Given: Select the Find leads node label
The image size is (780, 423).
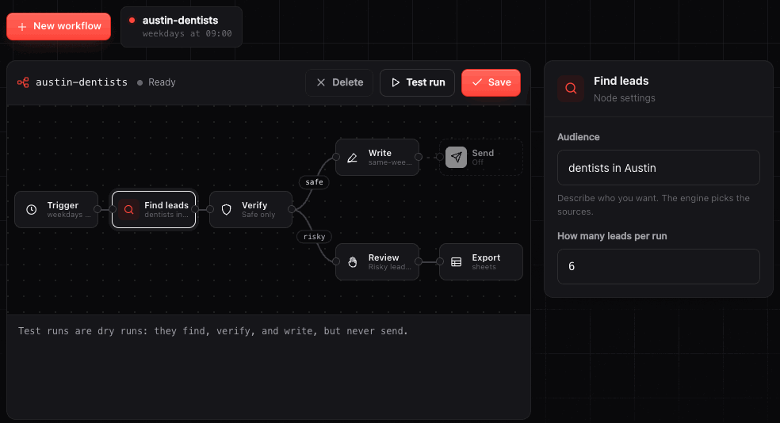Looking at the screenshot, I should tap(166, 205).
